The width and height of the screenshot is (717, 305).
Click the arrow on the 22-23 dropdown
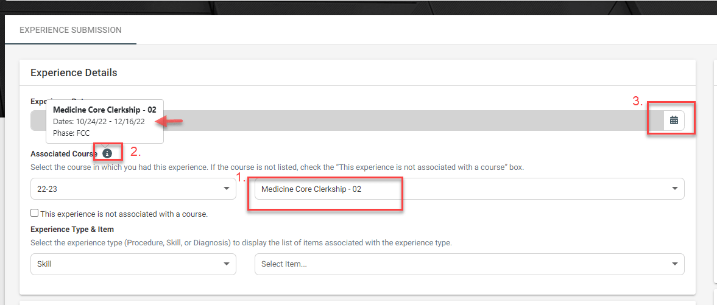[x=227, y=189]
